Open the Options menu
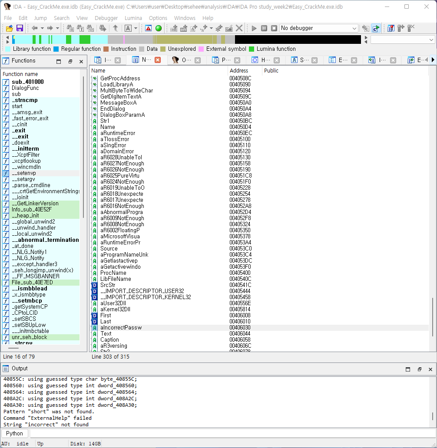This screenshot has width=437, height=448. tap(158, 18)
